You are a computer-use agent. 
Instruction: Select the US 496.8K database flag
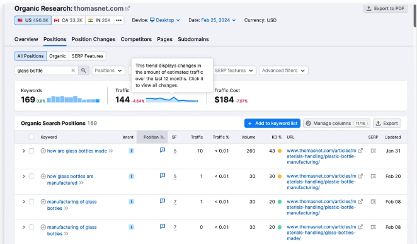click(x=33, y=20)
